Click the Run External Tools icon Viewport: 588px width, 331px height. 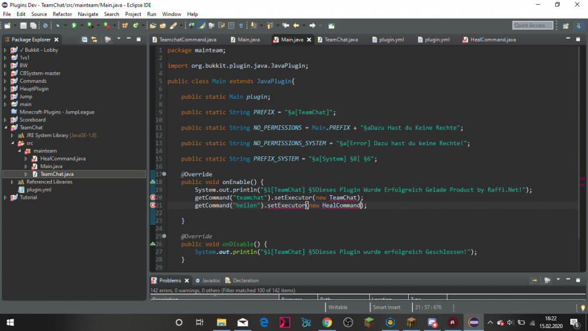coord(107,25)
